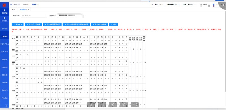Click the fullscreen frame overlay button
226x110 pixels.
pyautogui.click(x=135, y=105)
